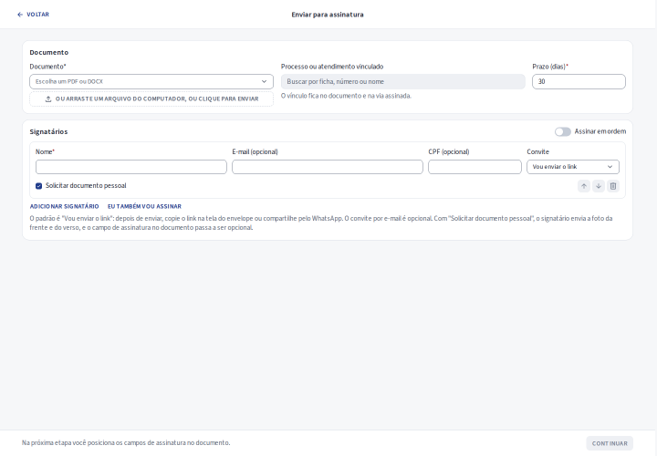Uncheck Solicitar documento pessoal checkbox

coord(38,186)
